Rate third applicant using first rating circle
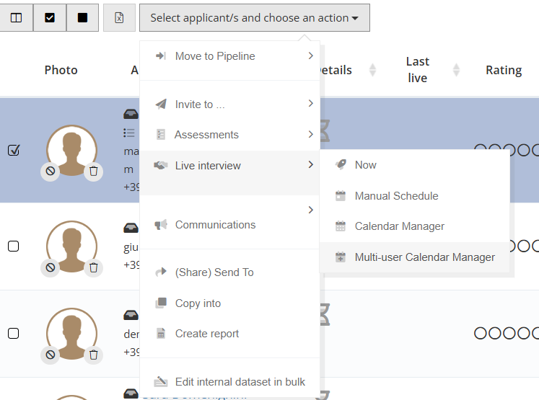The image size is (539, 400). 481,333
